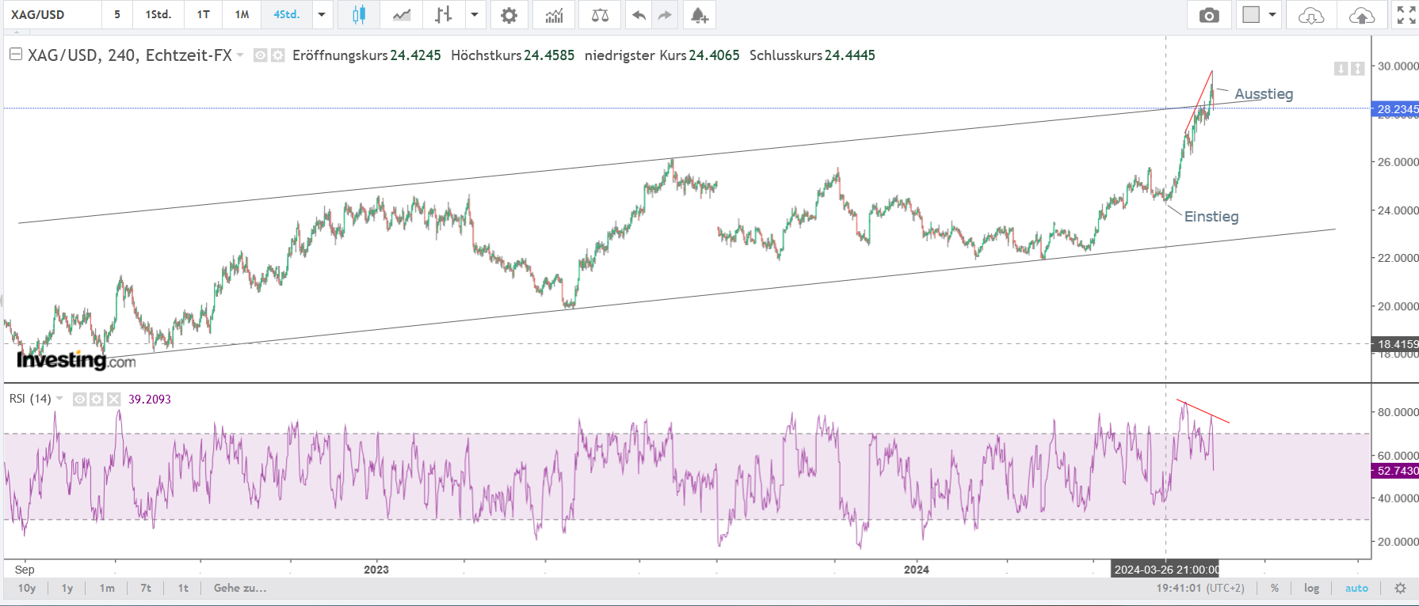Switch to the line chart style icon
Image resolution: width=1419 pixels, height=606 pixels.
coord(402,15)
